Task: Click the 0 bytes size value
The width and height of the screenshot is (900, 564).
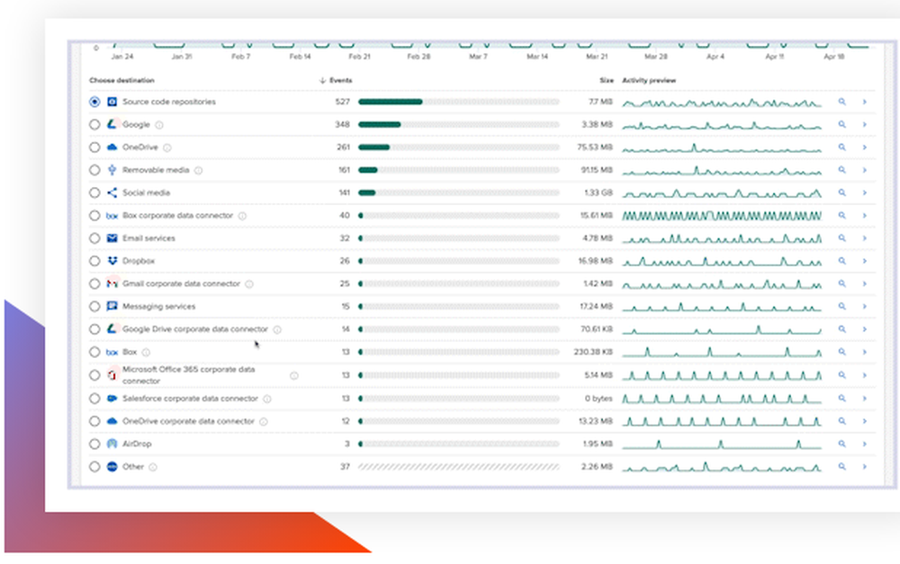Action: tap(598, 398)
